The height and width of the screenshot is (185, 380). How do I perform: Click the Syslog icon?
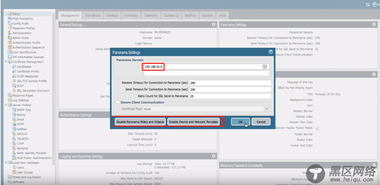pos(14,115)
